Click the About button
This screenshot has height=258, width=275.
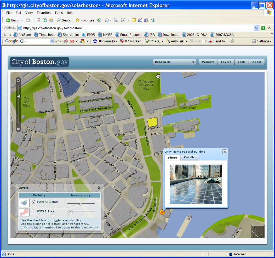click(x=257, y=62)
